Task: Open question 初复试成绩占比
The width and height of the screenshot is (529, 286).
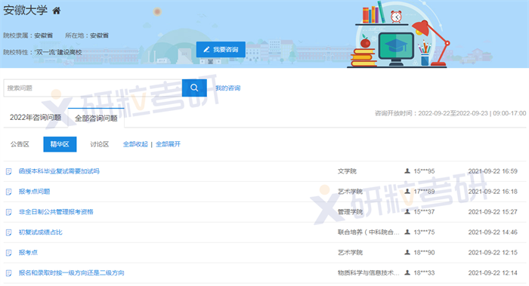Action: tap(41, 232)
